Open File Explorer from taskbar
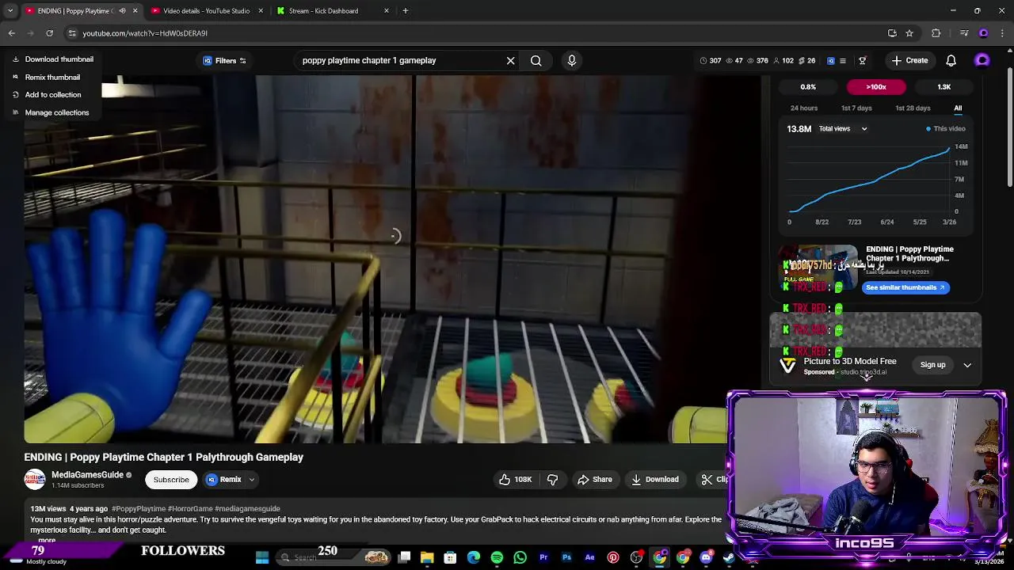Image resolution: width=1014 pixels, height=570 pixels. (427, 557)
